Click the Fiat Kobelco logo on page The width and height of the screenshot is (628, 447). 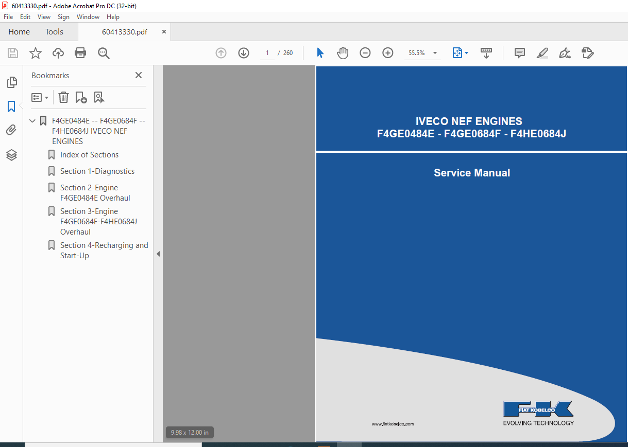[538, 413]
